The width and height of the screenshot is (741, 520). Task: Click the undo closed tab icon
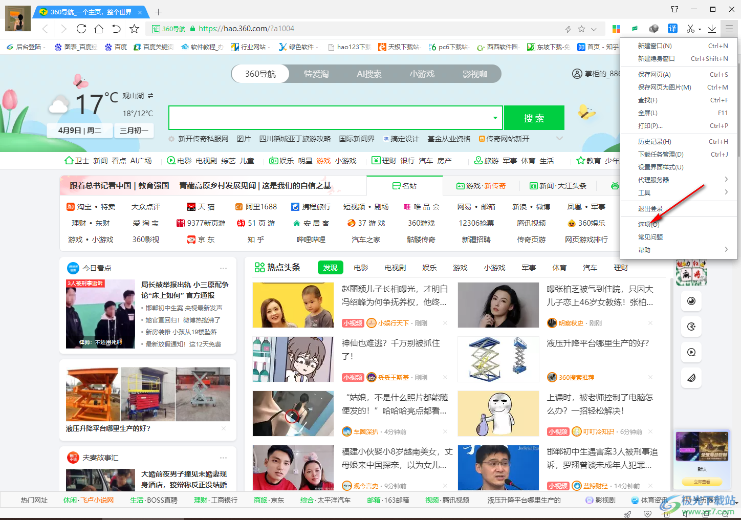(116, 29)
